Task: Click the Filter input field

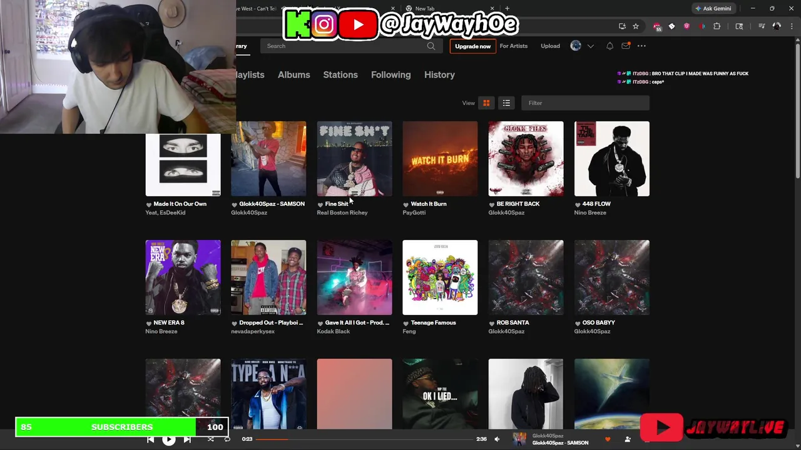Action: pos(585,103)
